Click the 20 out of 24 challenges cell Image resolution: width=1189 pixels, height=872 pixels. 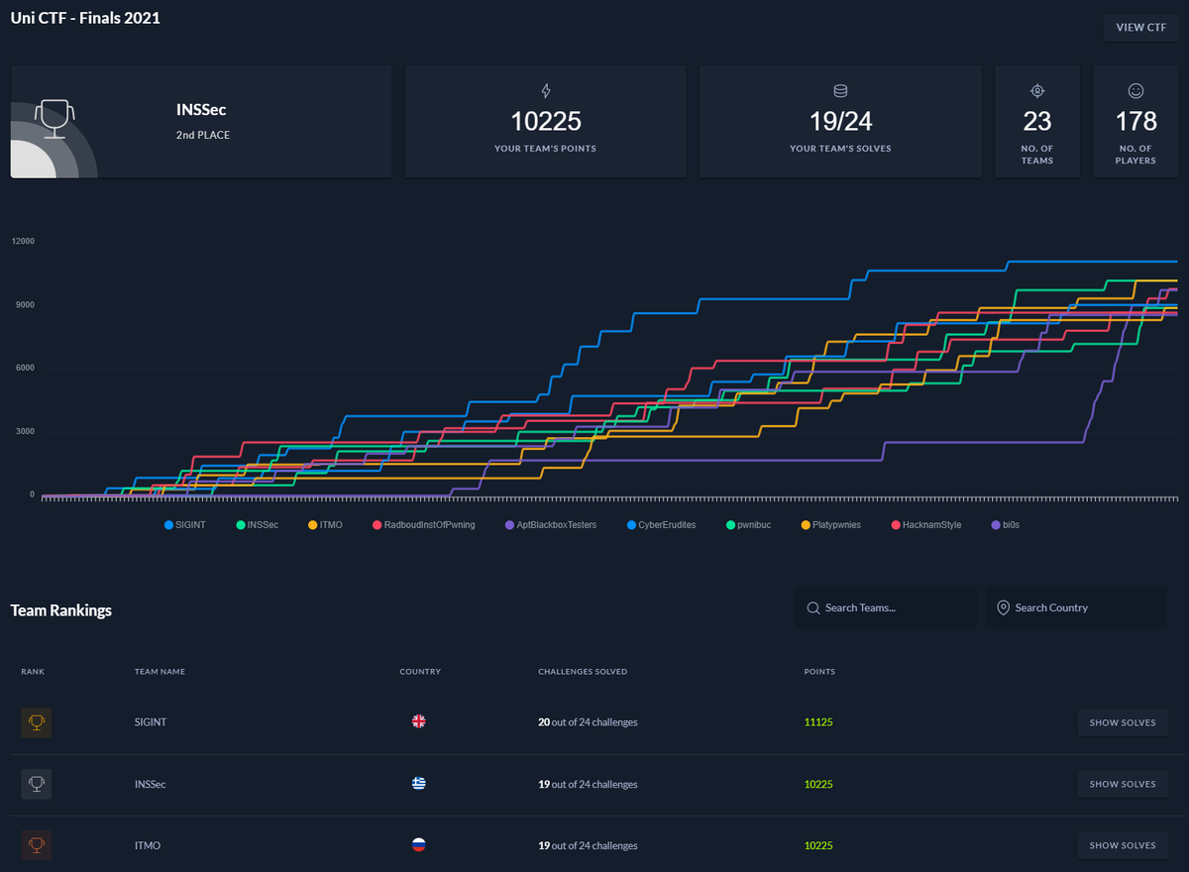(x=588, y=722)
